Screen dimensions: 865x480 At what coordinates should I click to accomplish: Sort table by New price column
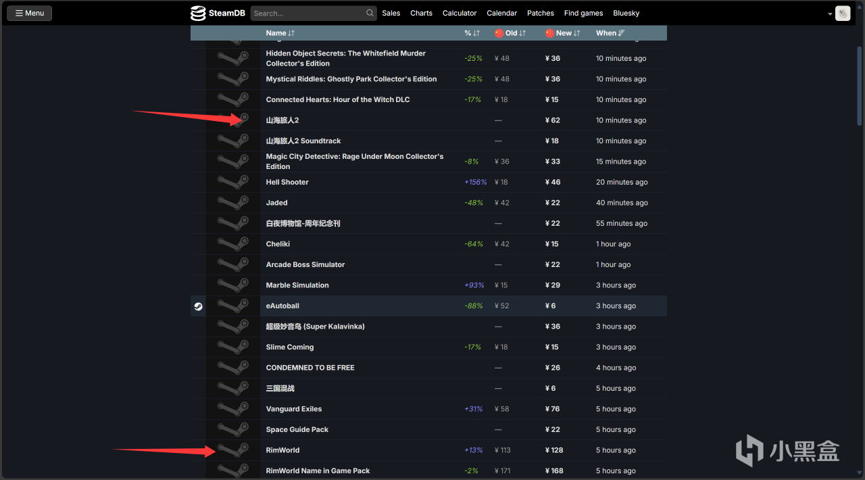[563, 33]
